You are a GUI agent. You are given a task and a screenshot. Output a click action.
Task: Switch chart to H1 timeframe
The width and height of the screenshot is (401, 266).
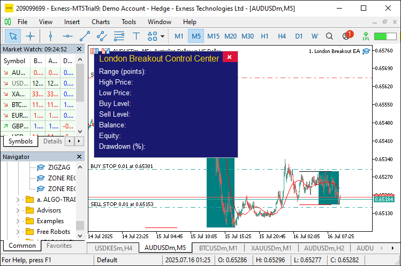tap(264, 36)
